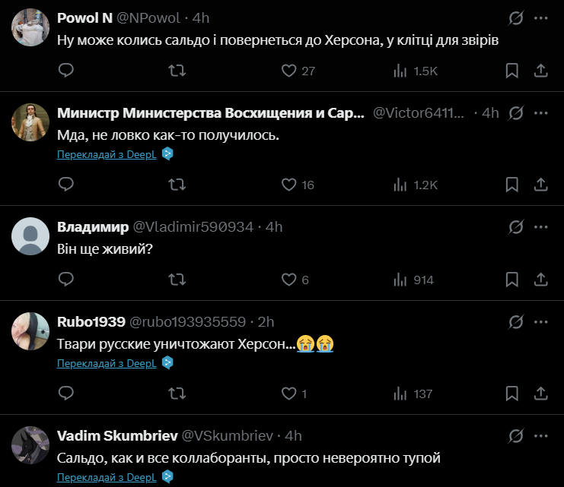This screenshot has width=564, height=487.
Task: Share the tweet with 1.2K views
Action: (x=540, y=185)
